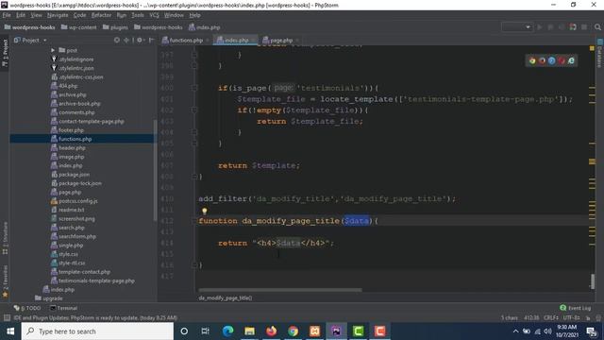Open the TODO tool window
Image resolution: width=604 pixels, height=340 pixels.
[27, 308]
